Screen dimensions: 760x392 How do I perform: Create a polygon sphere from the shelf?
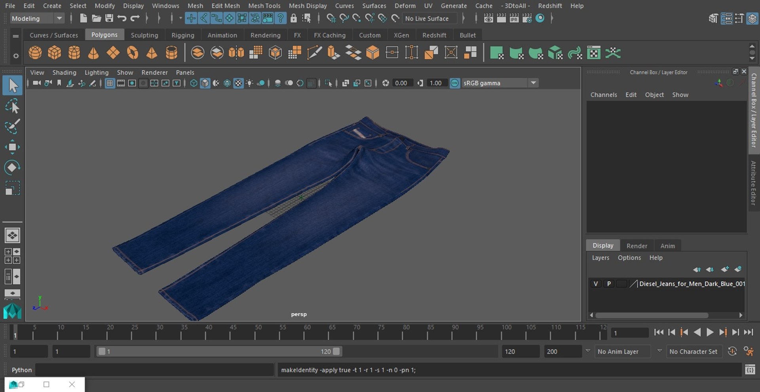pos(35,53)
